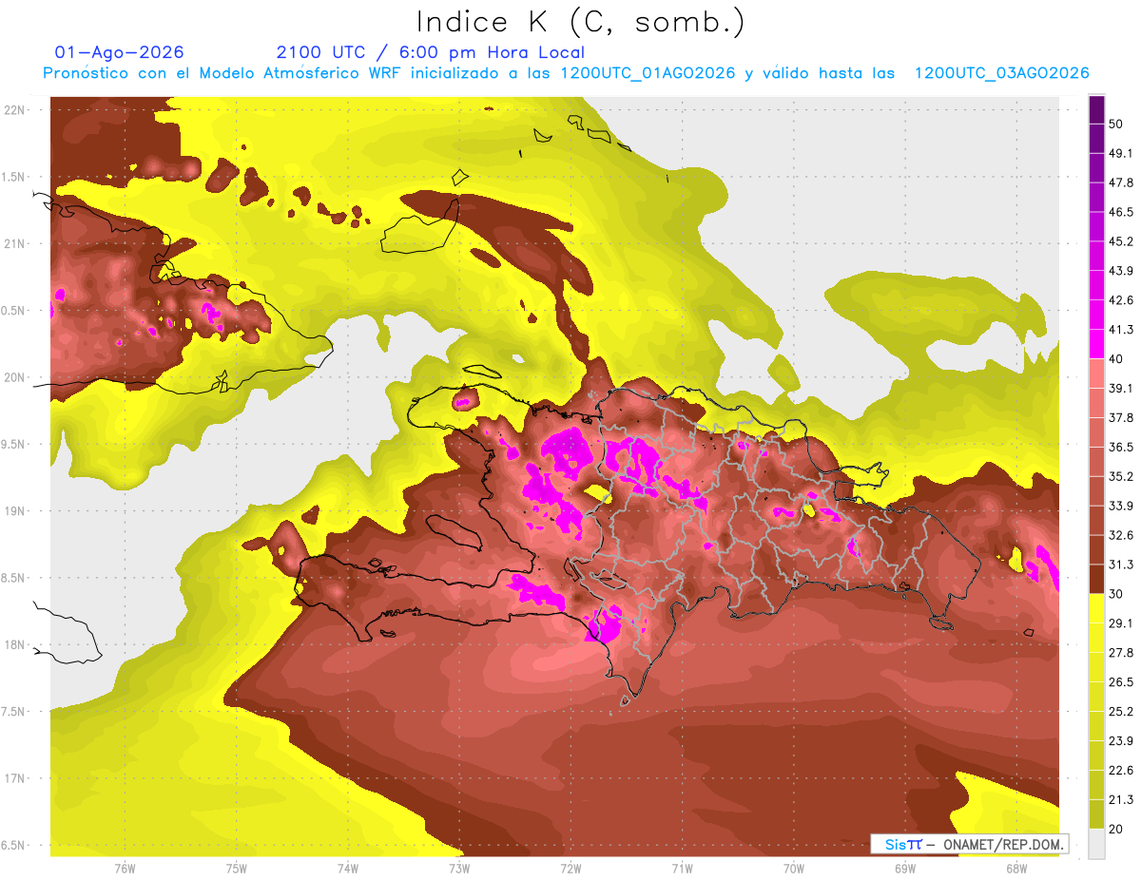The width and height of the screenshot is (1141, 881).
Task: Click legend value "22.6"
Action: [x=1121, y=772]
